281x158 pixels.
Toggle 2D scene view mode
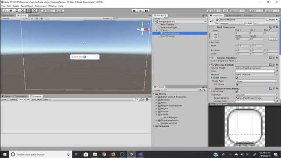pos(26,18)
